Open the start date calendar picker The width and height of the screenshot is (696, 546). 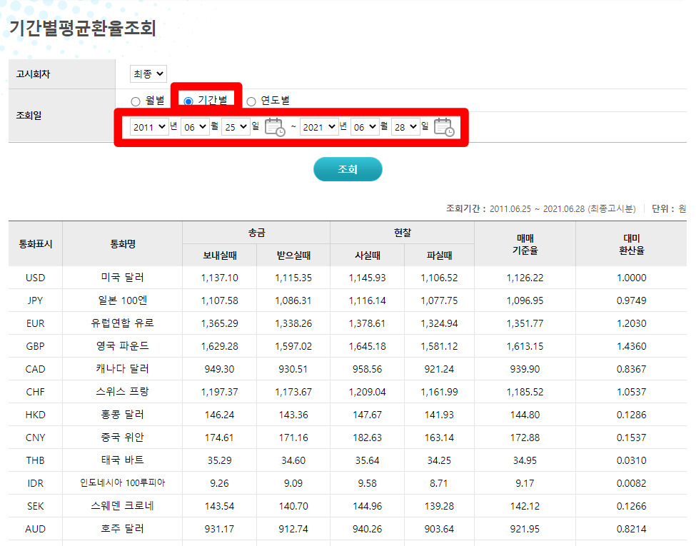pyautogui.click(x=276, y=126)
